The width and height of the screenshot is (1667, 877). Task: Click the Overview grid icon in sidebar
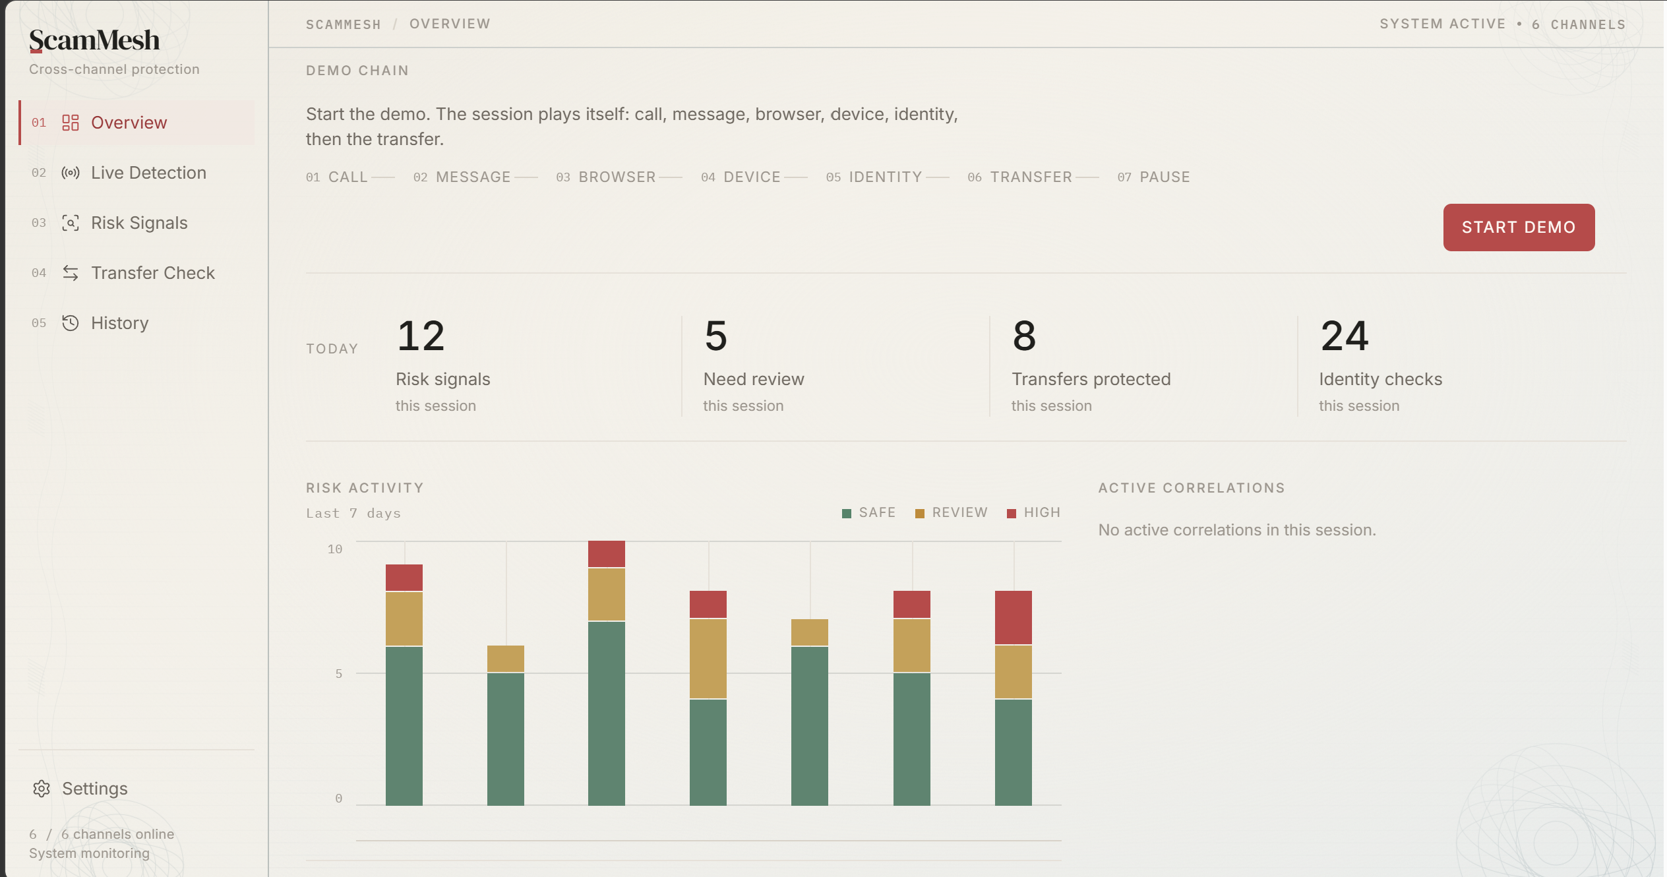71,123
